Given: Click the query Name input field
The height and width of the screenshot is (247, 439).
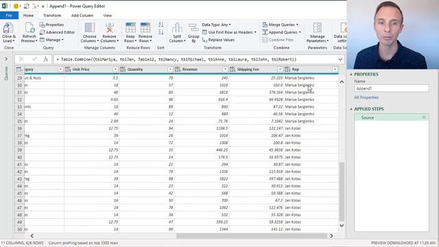Looking at the screenshot, I should [391, 89].
